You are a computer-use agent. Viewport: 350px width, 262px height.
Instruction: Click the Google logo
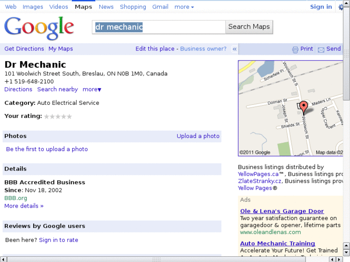coord(39,28)
